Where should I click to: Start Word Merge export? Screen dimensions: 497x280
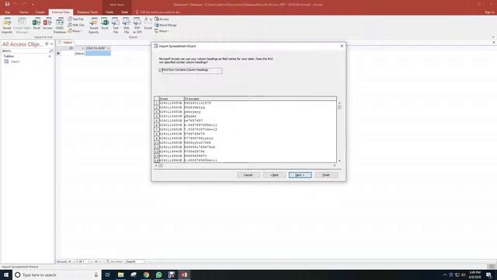[x=165, y=25]
